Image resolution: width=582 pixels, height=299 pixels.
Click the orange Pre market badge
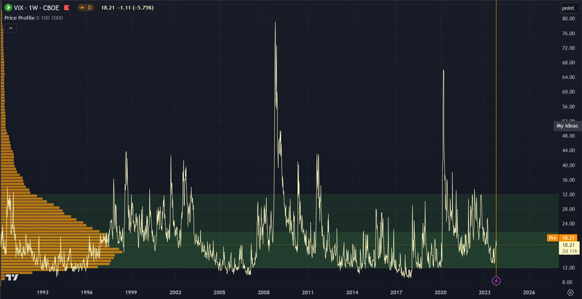(552, 238)
